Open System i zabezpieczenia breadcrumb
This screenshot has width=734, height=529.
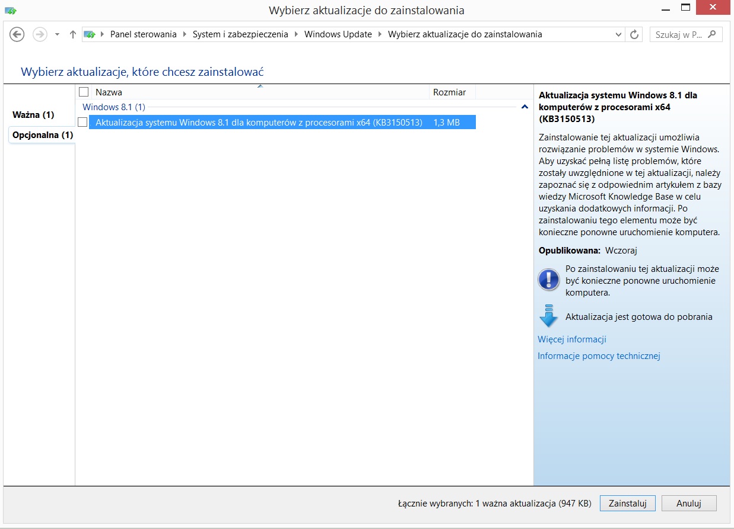[x=240, y=34]
